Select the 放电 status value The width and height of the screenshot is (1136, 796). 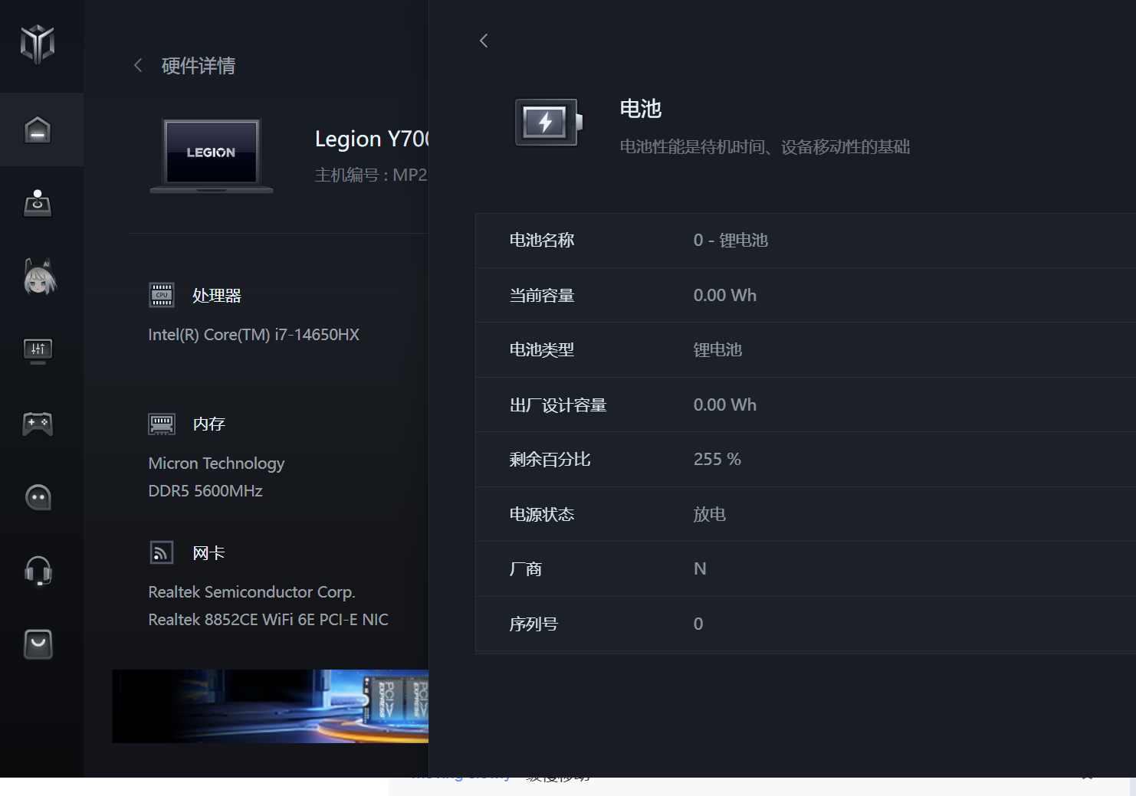[x=710, y=515]
